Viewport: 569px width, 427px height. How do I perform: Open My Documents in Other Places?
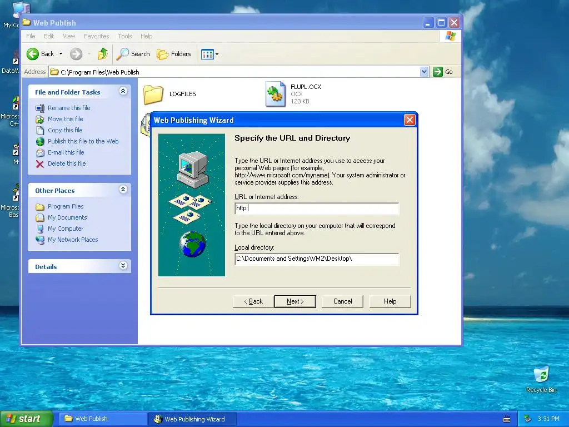67,217
